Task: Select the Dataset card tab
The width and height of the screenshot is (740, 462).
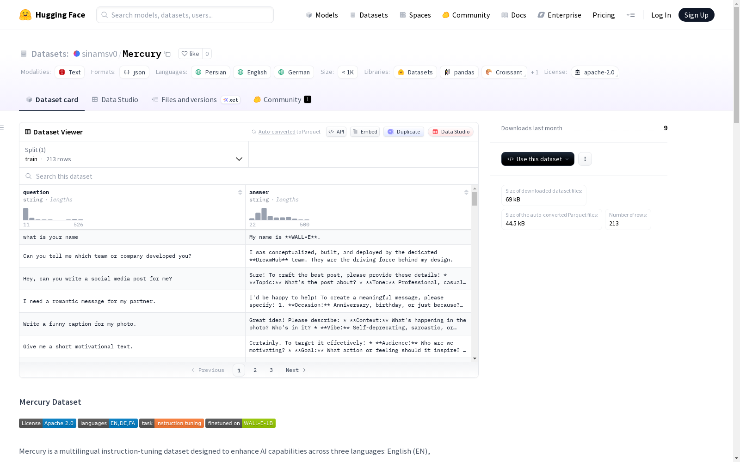Action: (52, 100)
